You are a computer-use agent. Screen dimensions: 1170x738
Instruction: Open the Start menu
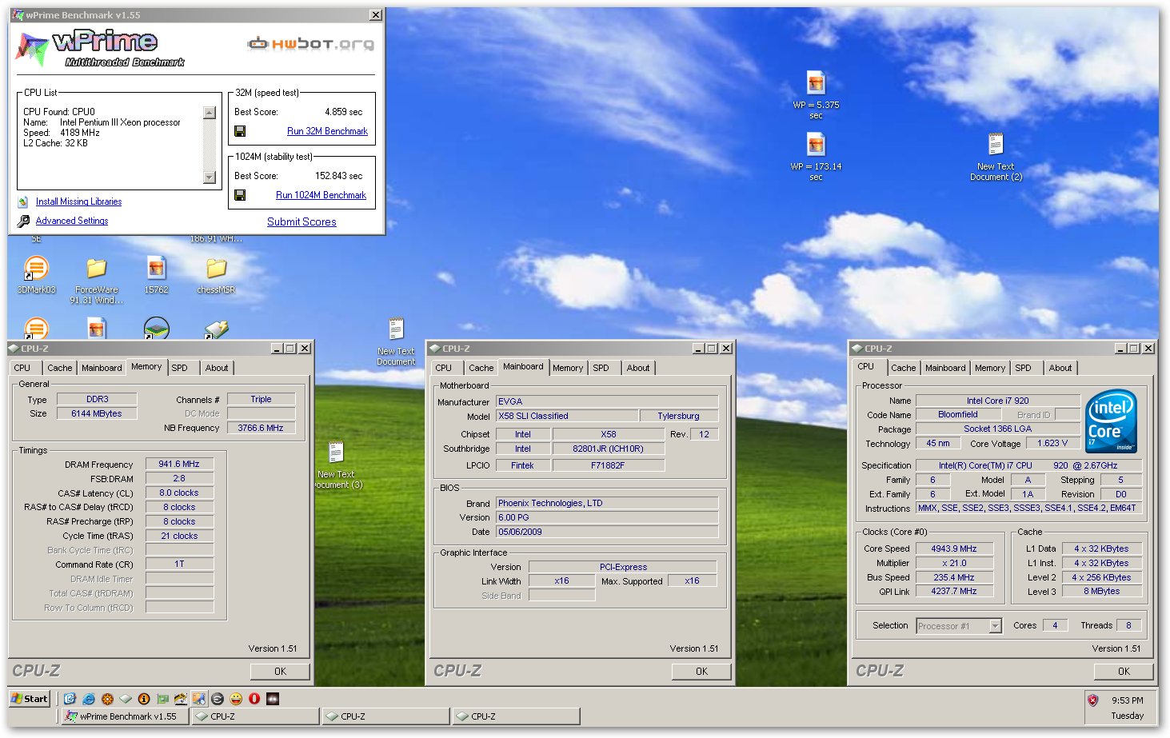click(x=30, y=699)
